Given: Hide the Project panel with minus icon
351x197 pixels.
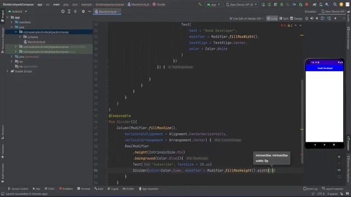Looking at the screenshot, I should pyautogui.click(x=89, y=11).
